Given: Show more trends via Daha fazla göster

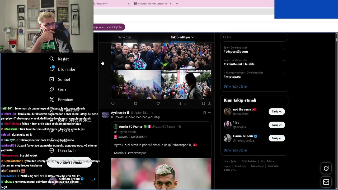Looking at the screenshot, I should coord(235,86).
